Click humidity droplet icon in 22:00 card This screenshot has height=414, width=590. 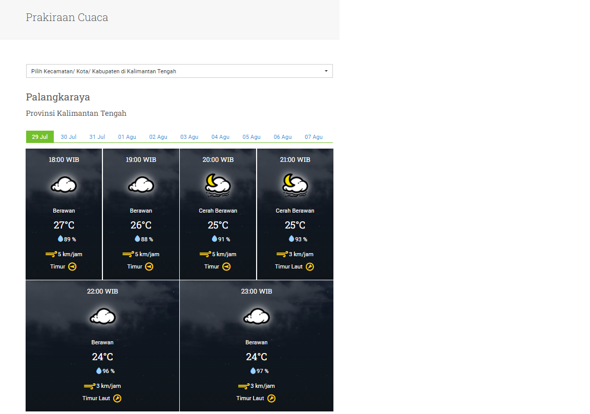[x=99, y=370]
